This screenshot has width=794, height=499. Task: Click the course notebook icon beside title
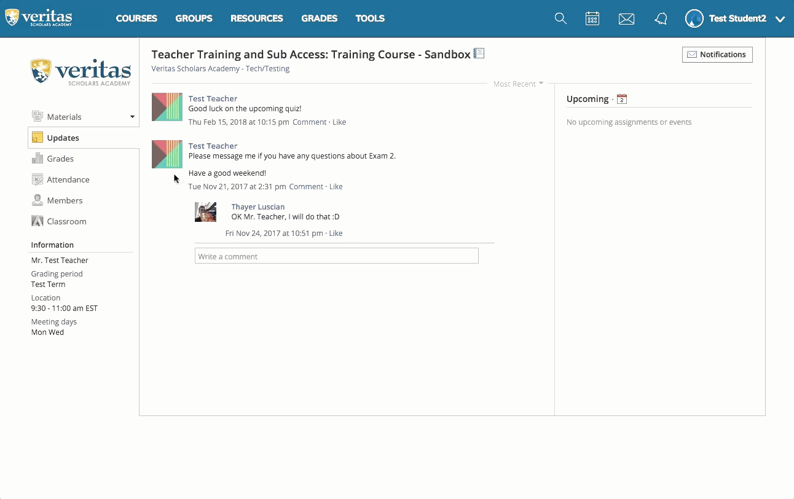479,53
